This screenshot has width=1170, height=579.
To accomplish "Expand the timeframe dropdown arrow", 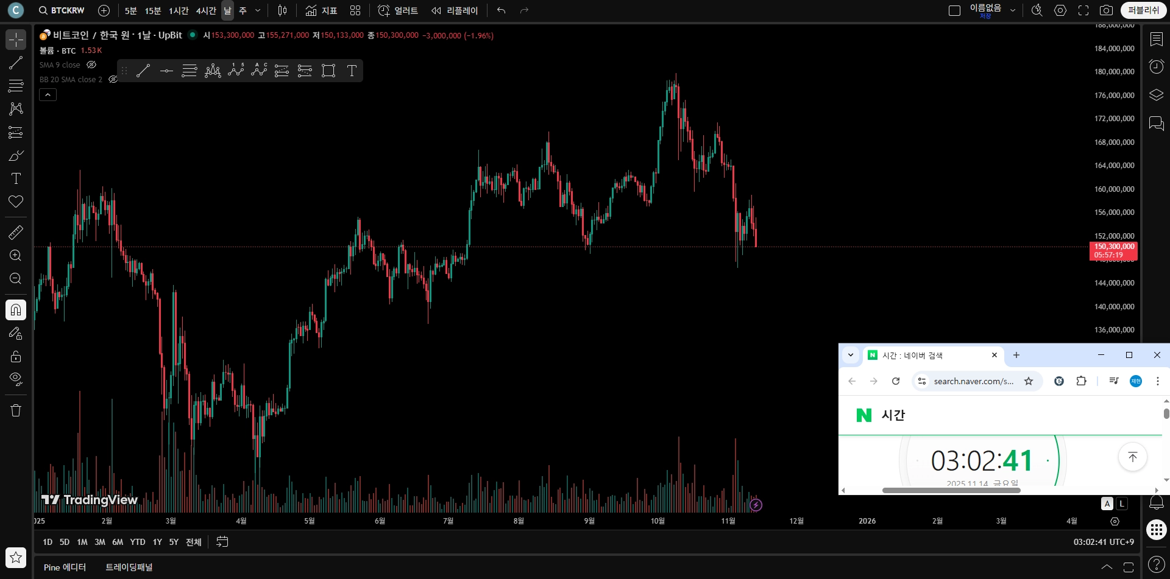I will pyautogui.click(x=258, y=10).
